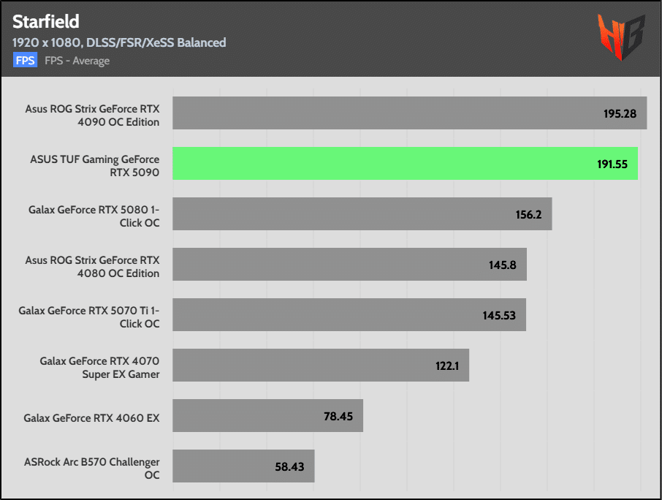Select the RTX 5080 1-Click OC bar

coord(362,213)
